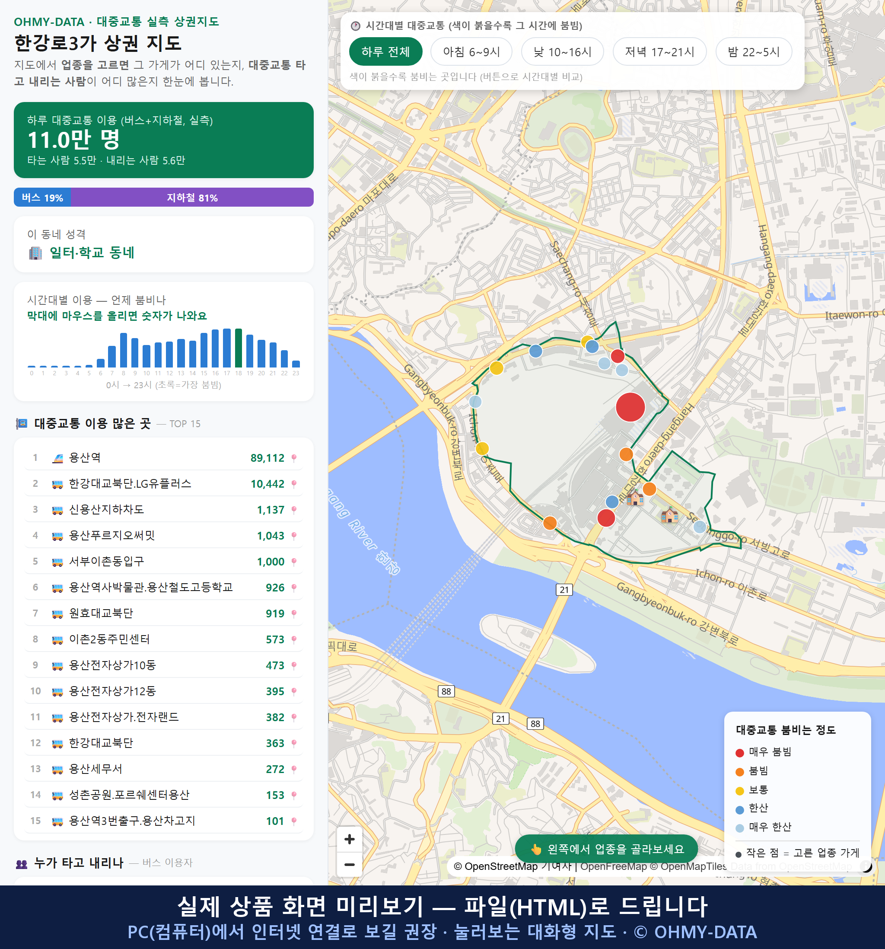Click the pin icon for 이촌2동주민센터
This screenshot has width=885, height=949.
[294, 640]
